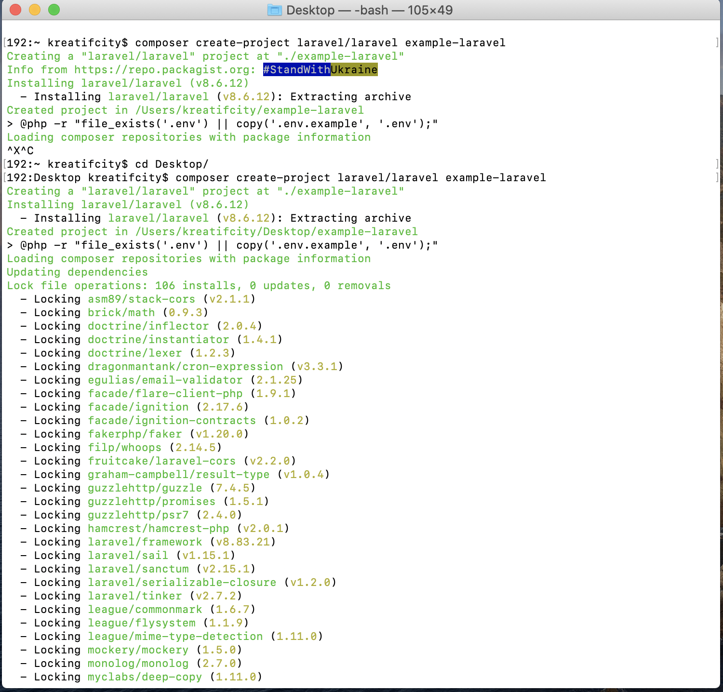This screenshot has height=692, width=723.
Task: Click the folder proxy icon in title bar
Action: (x=274, y=10)
